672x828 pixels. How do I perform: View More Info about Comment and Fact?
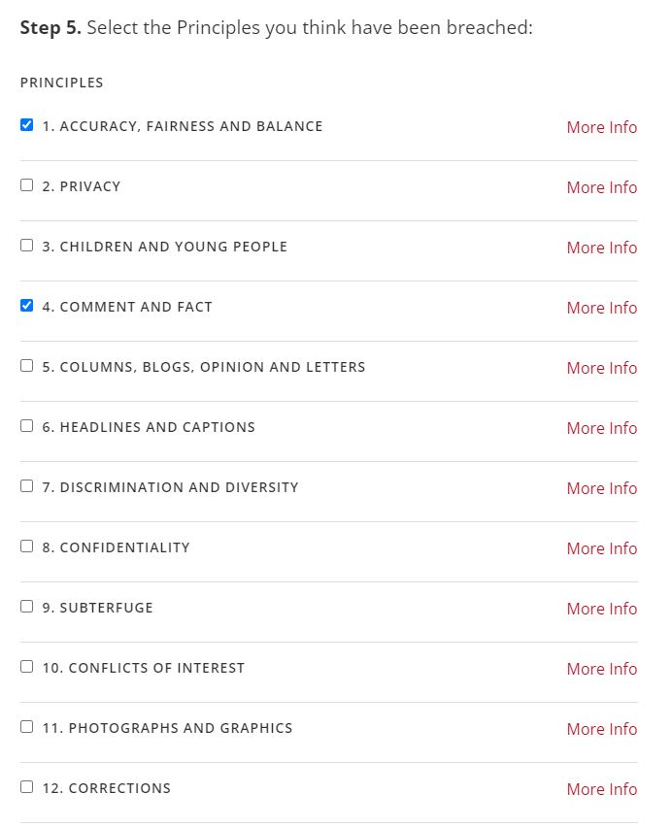point(602,308)
